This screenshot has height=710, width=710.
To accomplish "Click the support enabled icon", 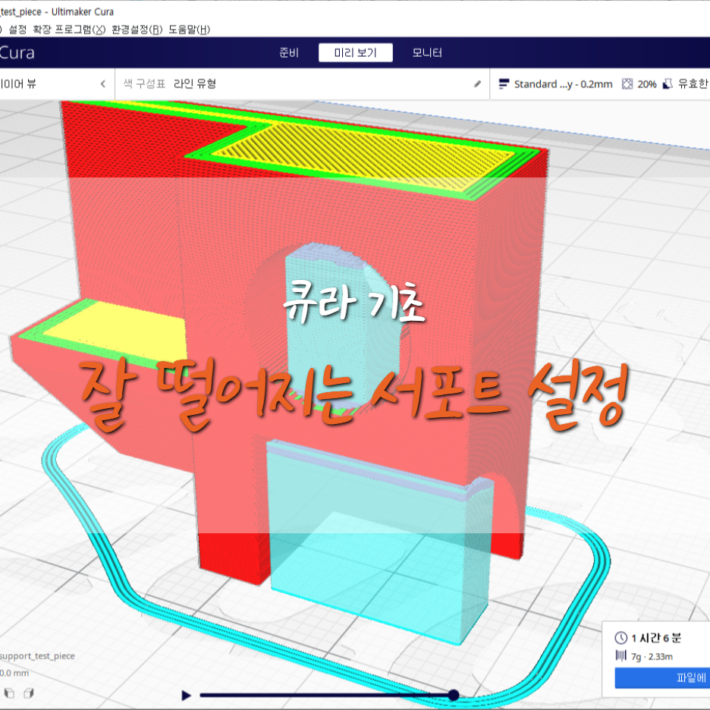I will pyautogui.click(x=668, y=83).
